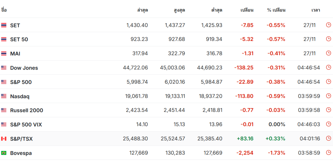333x161 pixels.
Task: Open the SET 50 index link
Action: [19, 39]
